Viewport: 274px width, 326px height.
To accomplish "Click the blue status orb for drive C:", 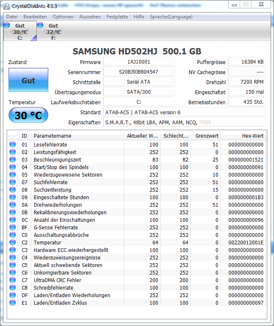I will pyautogui.click(x=7, y=25).
